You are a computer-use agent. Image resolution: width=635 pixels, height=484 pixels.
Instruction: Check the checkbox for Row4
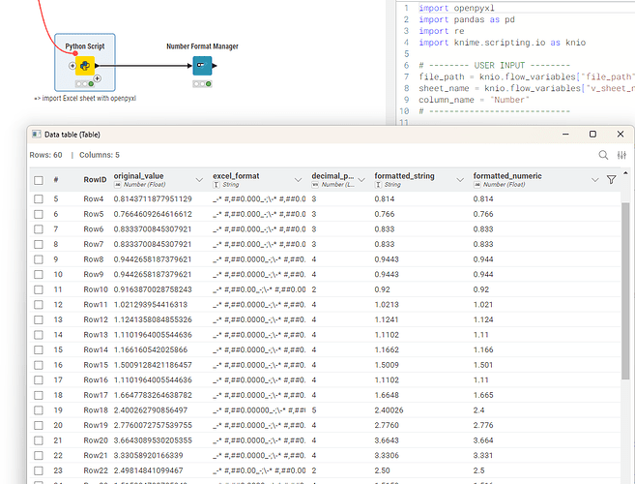[39, 198]
